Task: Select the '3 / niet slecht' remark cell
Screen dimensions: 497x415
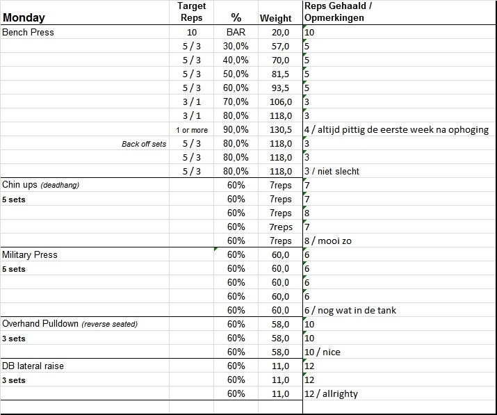Action: [332, 171]
